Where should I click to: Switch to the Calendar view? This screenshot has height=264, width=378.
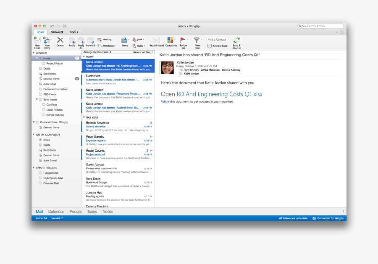tap(56, 211)
